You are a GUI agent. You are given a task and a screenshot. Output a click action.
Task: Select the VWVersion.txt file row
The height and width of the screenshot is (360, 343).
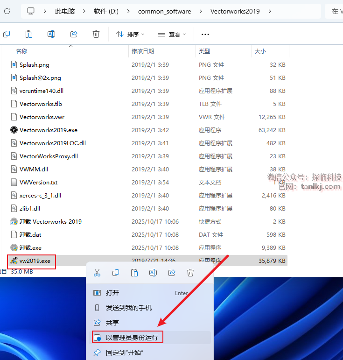coord(38,183)
